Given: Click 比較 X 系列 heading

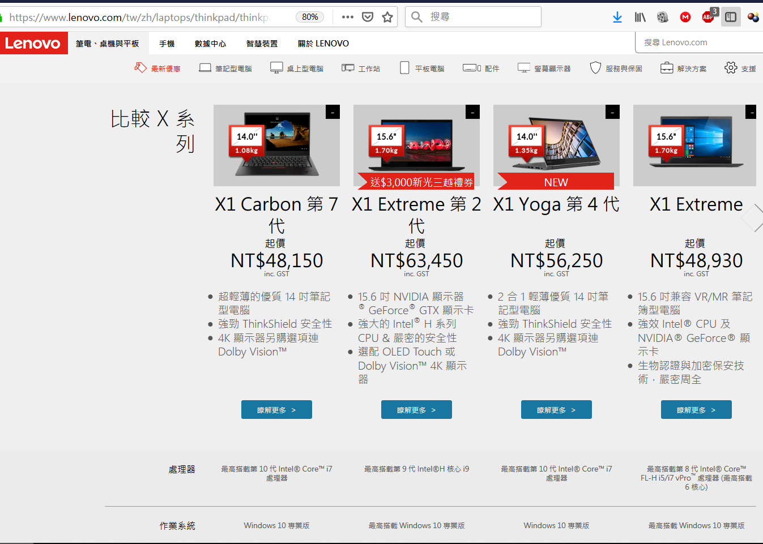Looking at the screenshot, I should (153, 131).
